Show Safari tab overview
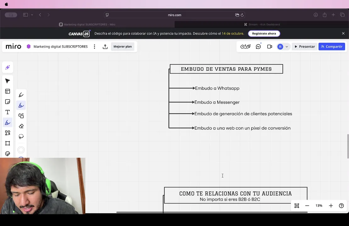This screenshot has width=349, height=226. click(342, 15)
